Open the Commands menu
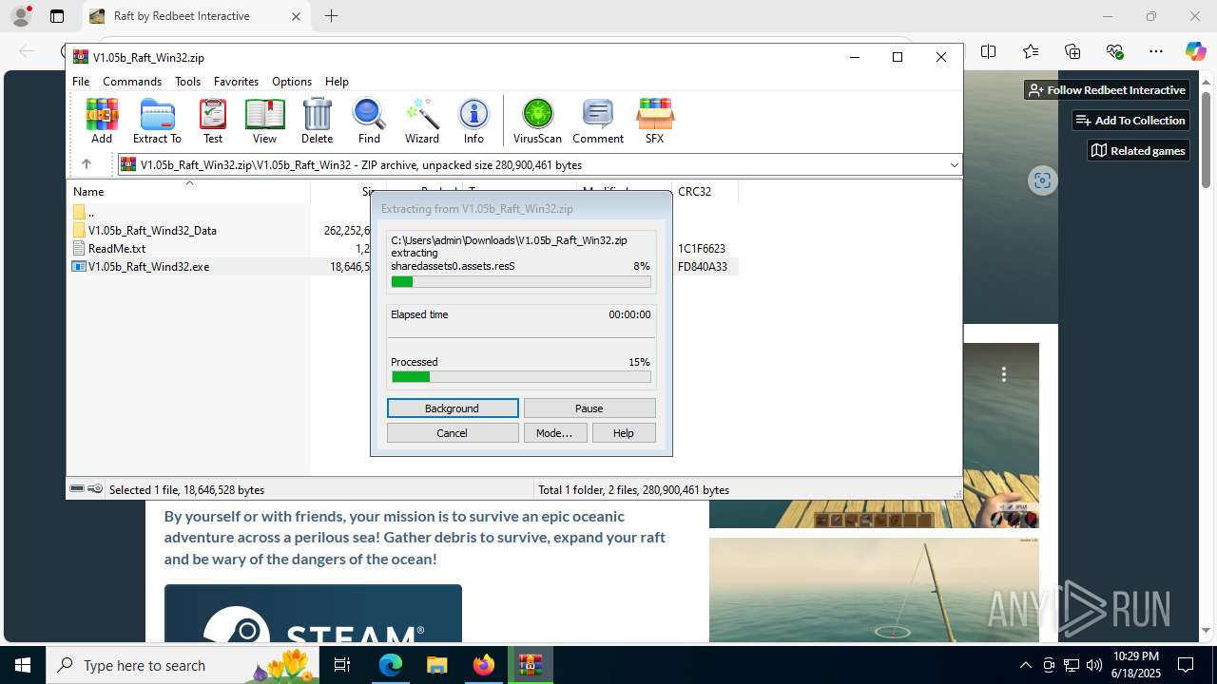The width and height of the screenshot is (1217, 684). [132, 82]
